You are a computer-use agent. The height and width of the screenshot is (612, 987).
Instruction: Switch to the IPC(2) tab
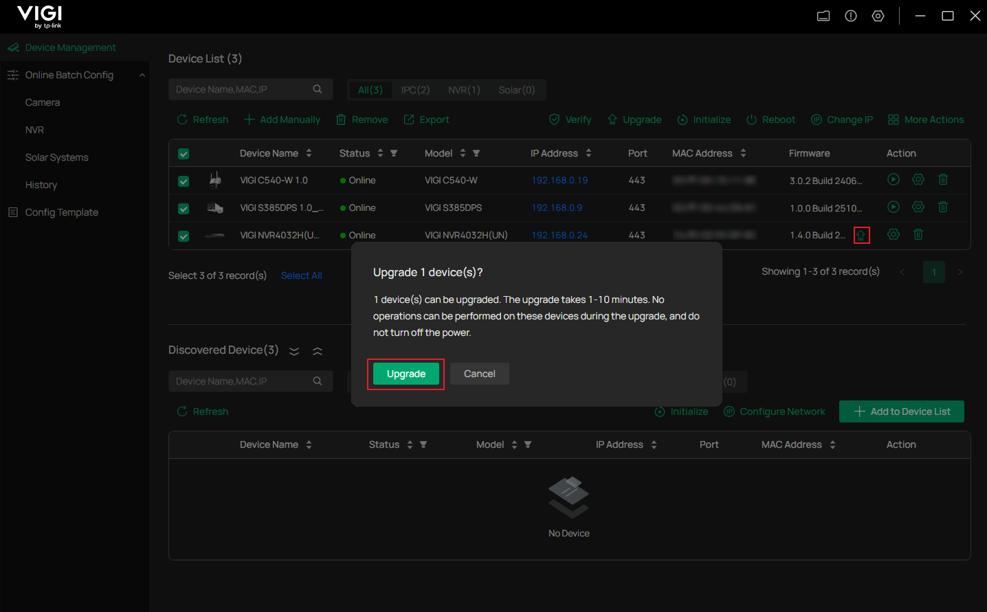(415, 90)
